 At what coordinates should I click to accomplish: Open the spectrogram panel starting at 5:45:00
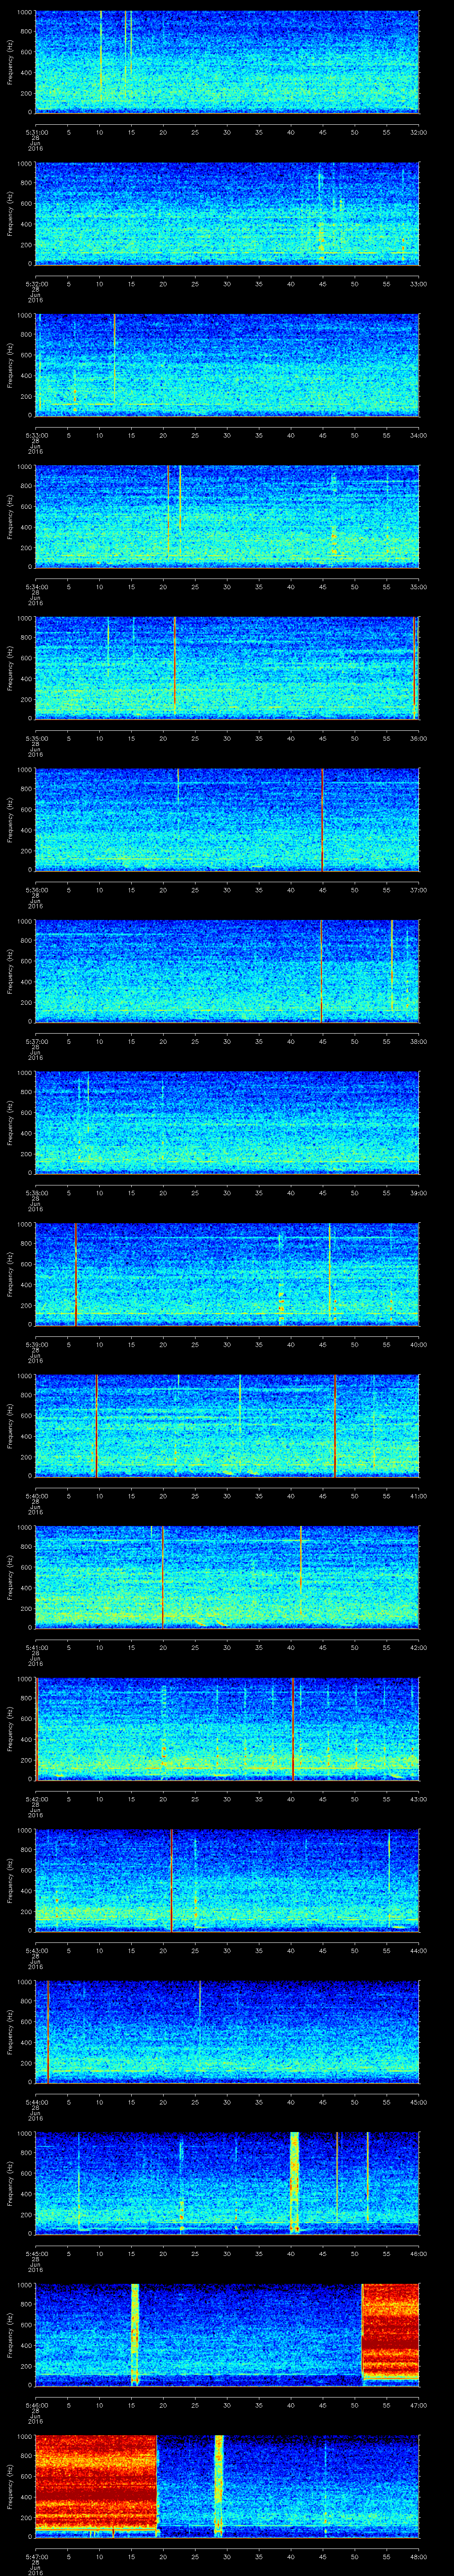pyautogui.click(x=227, y=2183)
